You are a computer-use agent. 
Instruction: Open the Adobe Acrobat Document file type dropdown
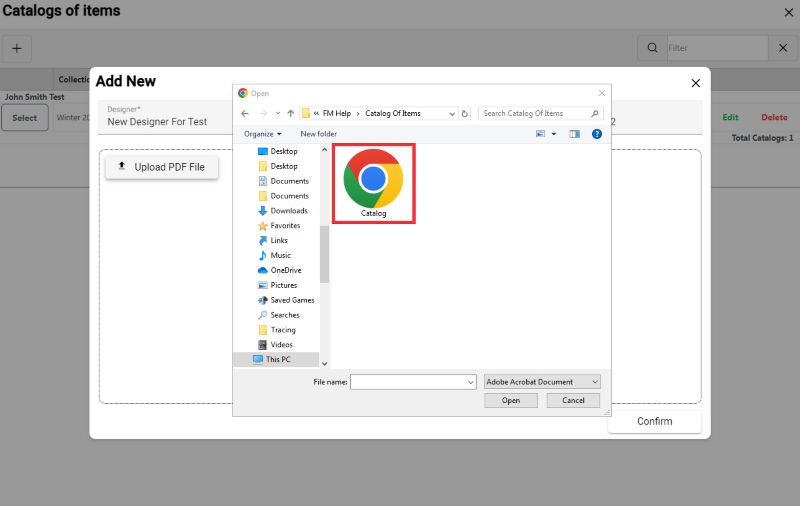tap(542, 382)
